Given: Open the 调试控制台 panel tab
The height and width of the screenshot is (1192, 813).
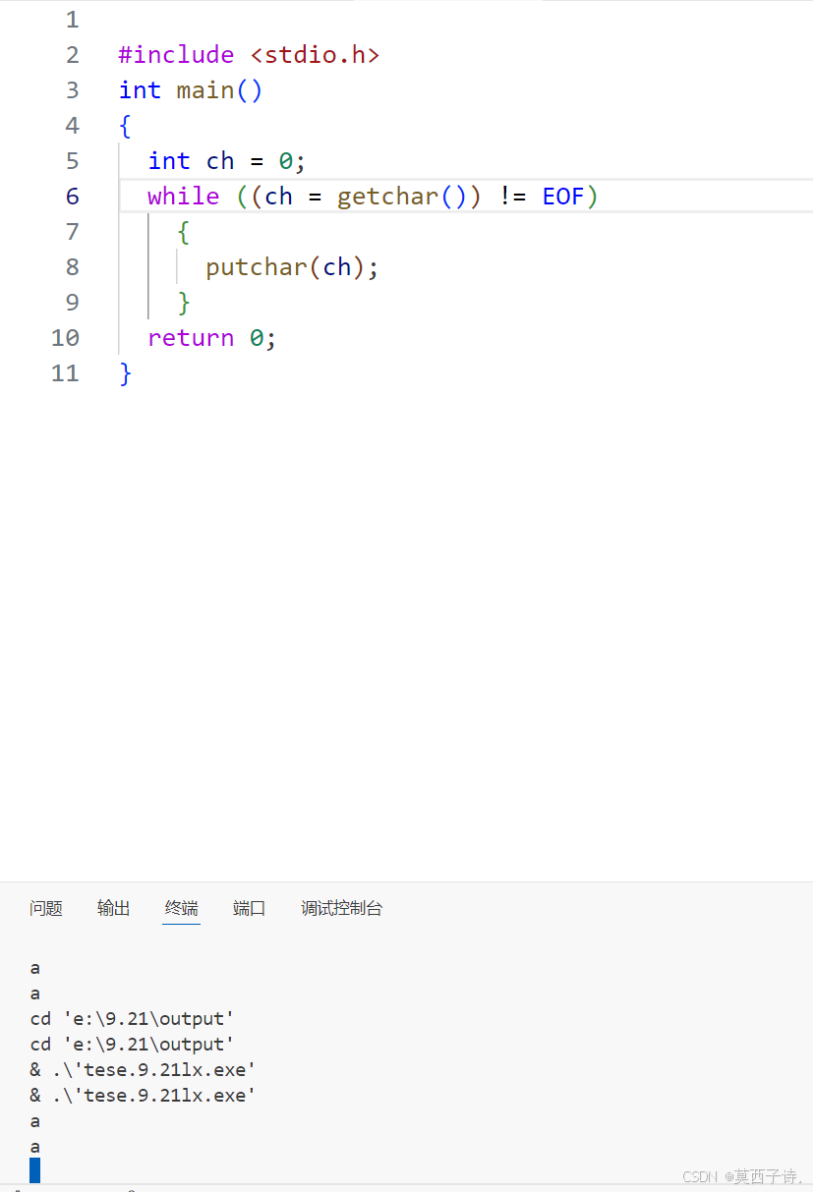Looking at the screenshot, I should click(x=341, y=908).
